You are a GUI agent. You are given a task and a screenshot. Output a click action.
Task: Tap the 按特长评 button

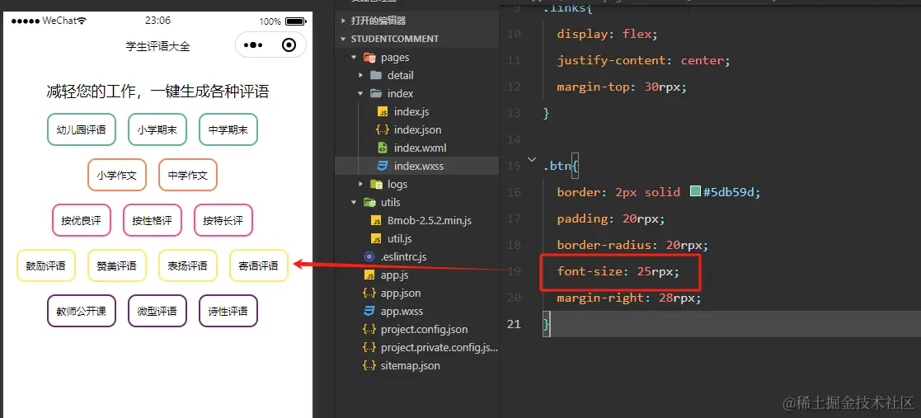pos(223,220)
